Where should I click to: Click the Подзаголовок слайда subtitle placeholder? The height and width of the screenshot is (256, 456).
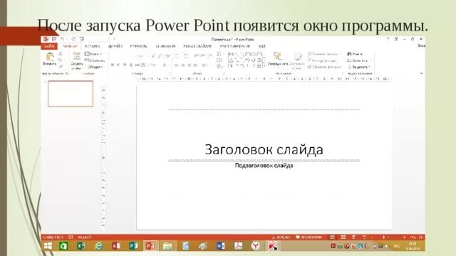pyautogui.click(x=264, y=166)
